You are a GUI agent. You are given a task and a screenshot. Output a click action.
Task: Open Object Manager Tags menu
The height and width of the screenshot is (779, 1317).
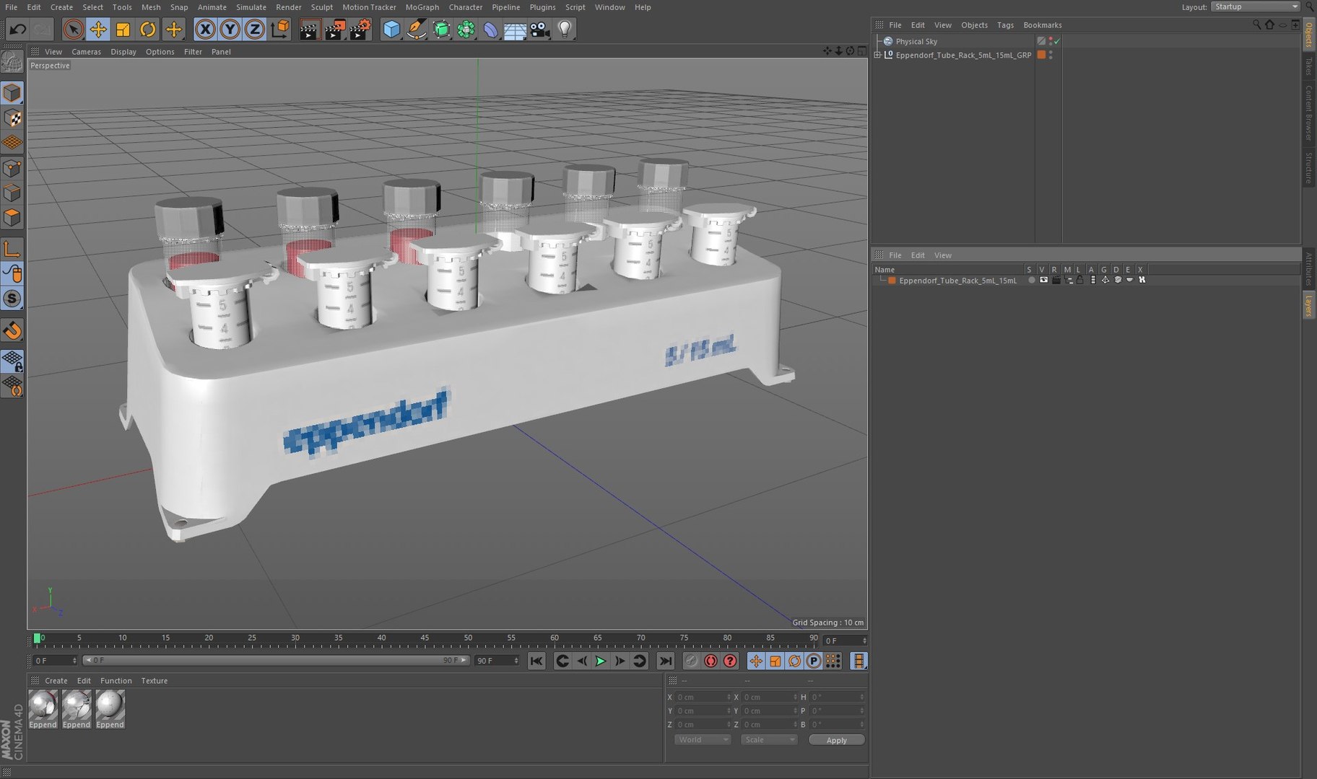pos(1005,25)
